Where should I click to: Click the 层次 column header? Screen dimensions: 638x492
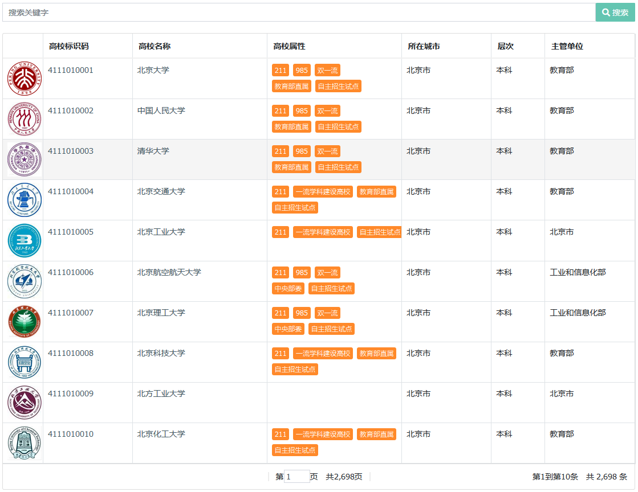tap(505, 46)
